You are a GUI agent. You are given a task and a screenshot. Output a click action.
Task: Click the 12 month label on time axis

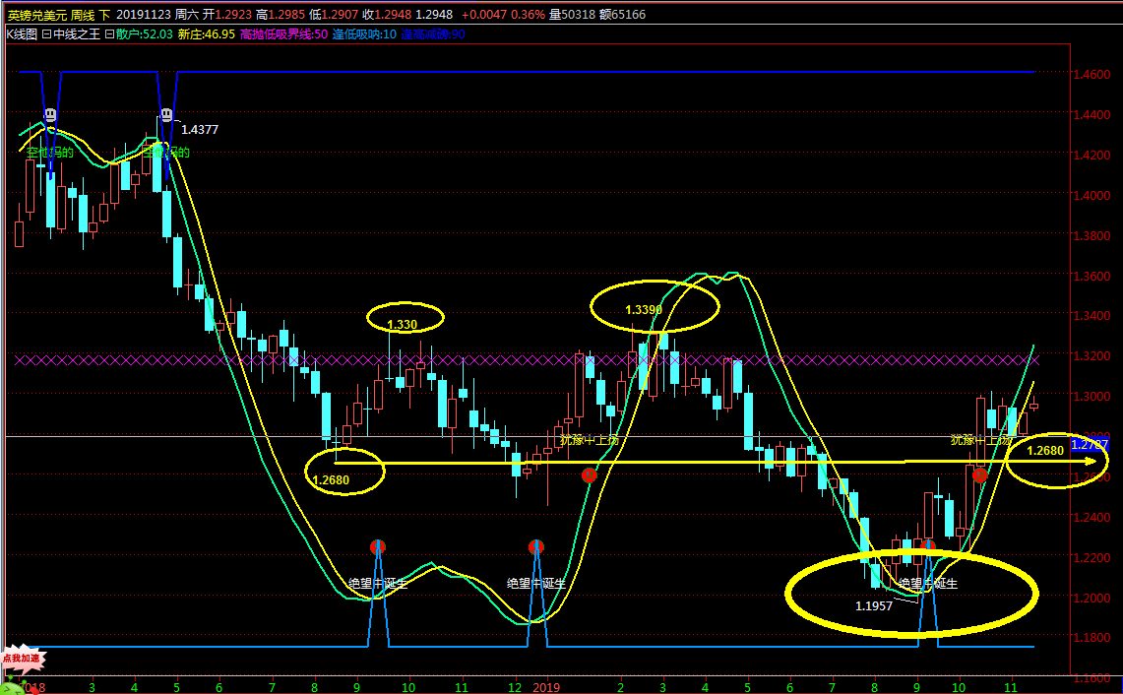click(515, 688)
